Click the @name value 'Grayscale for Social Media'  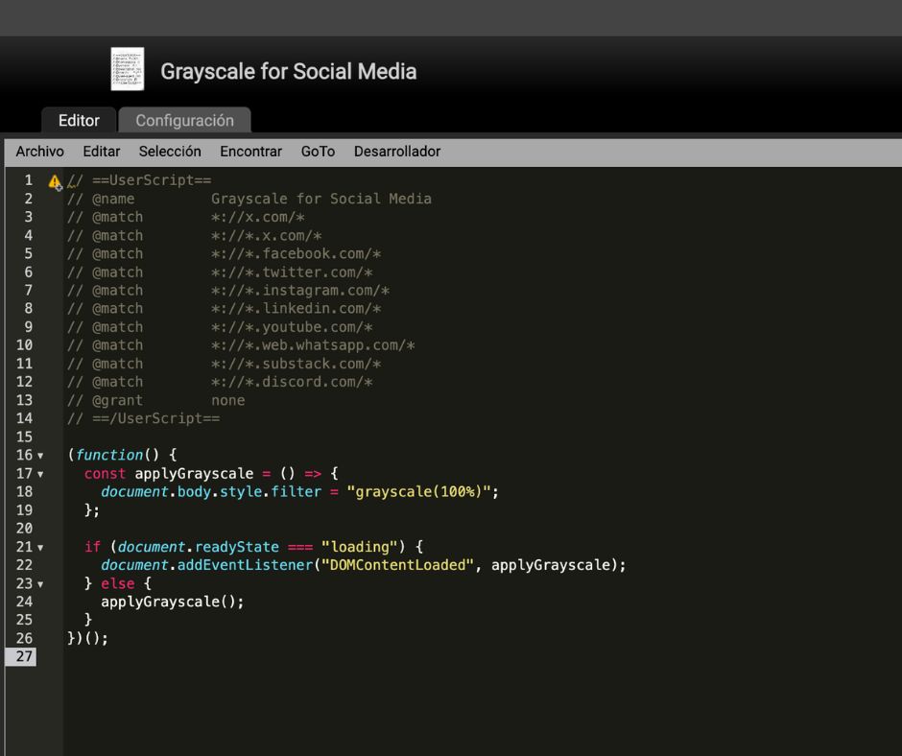pyautogui.click(x=321, y=199)
